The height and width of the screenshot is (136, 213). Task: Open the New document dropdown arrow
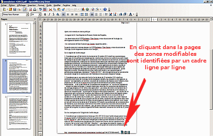click(x=7, y=9)
